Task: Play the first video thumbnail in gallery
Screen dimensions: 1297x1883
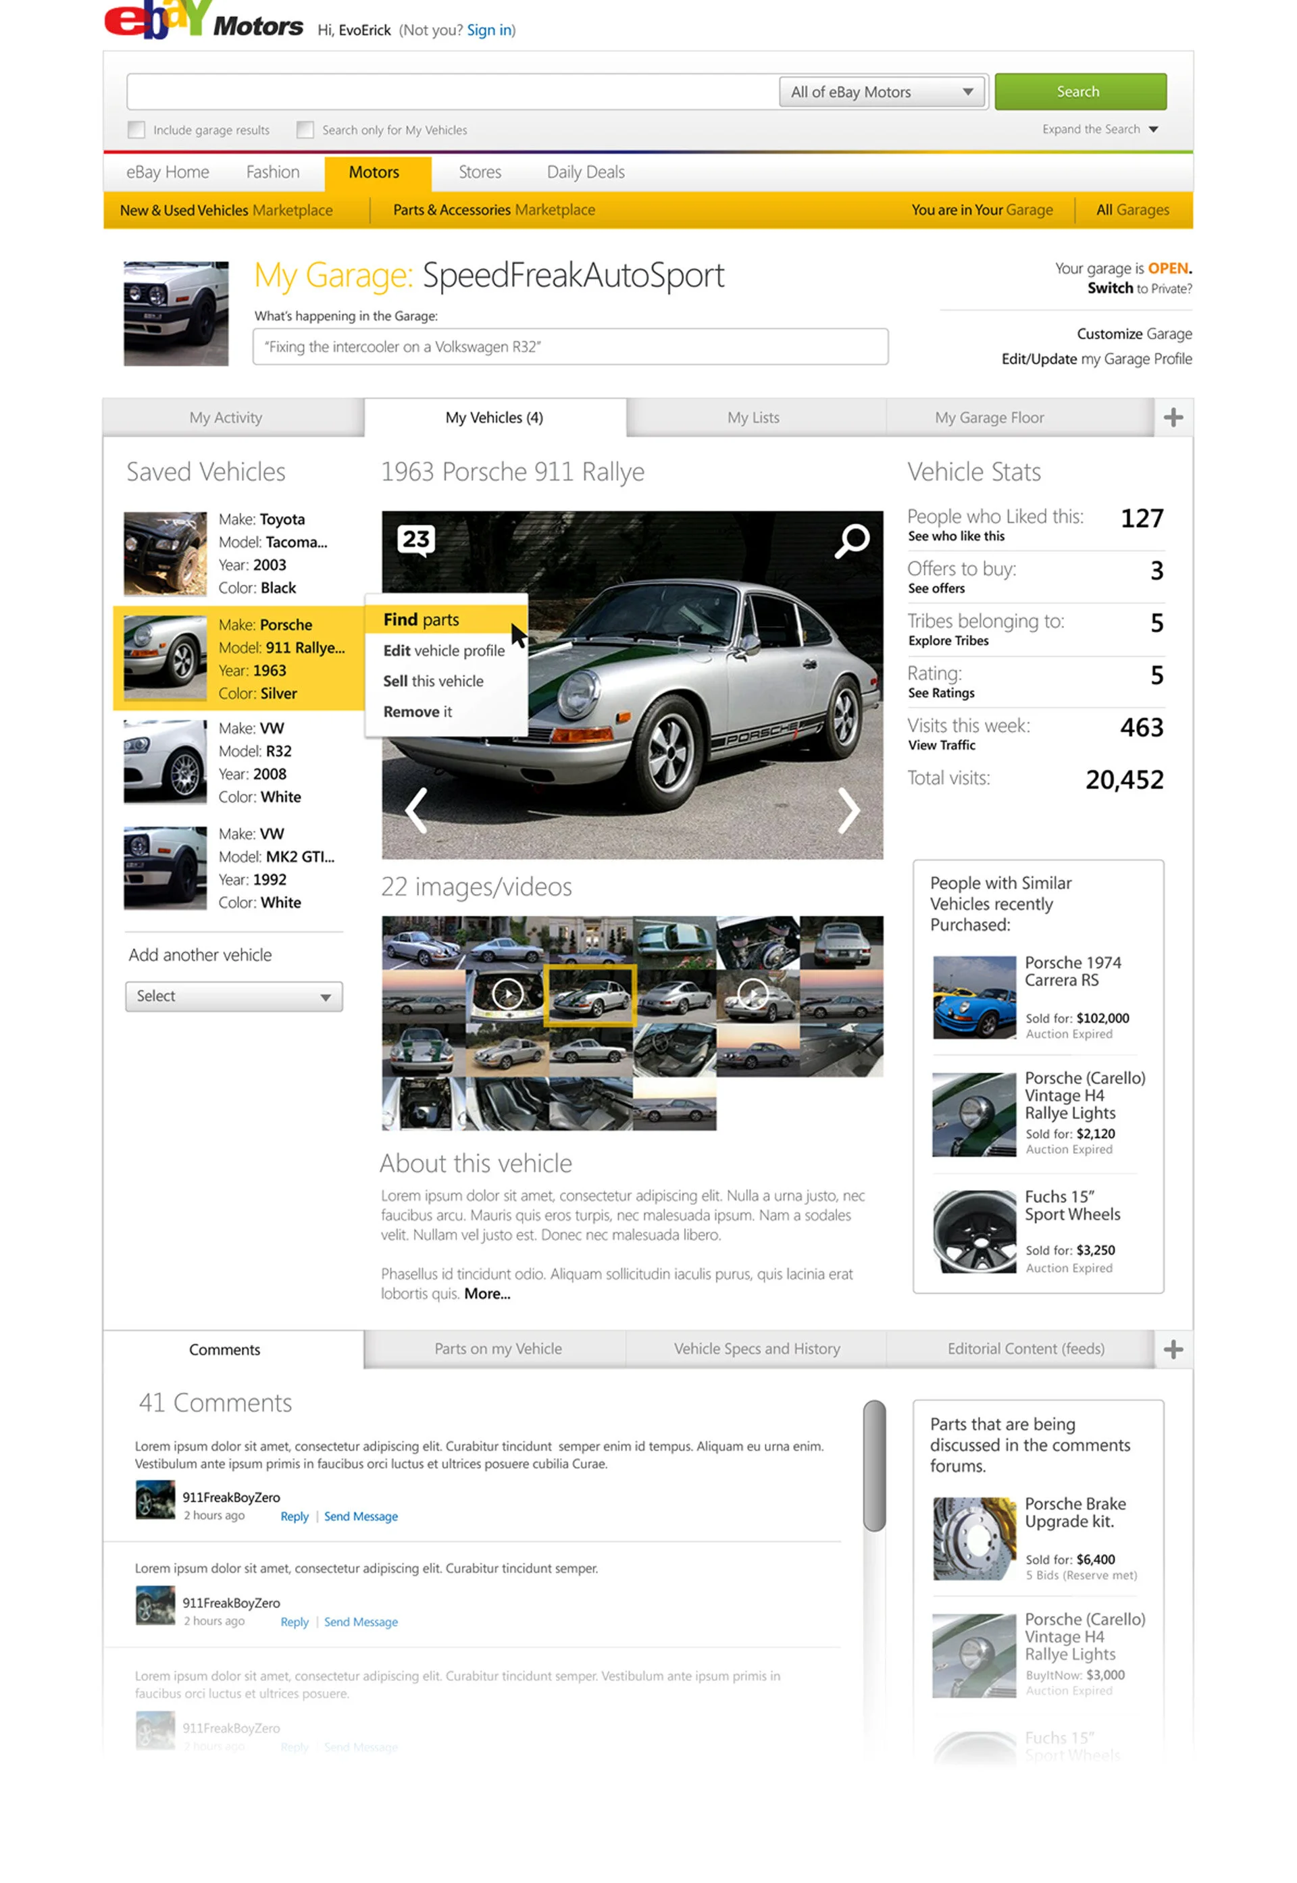Action: [508, 994]
